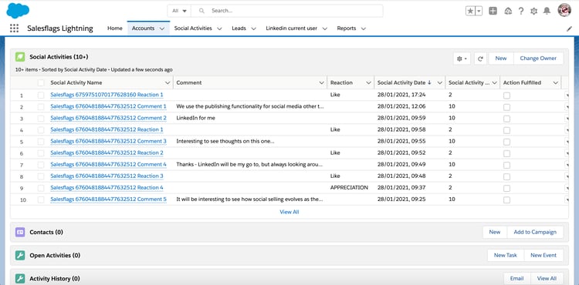Click the magnifier search icon

coord(201,11)
